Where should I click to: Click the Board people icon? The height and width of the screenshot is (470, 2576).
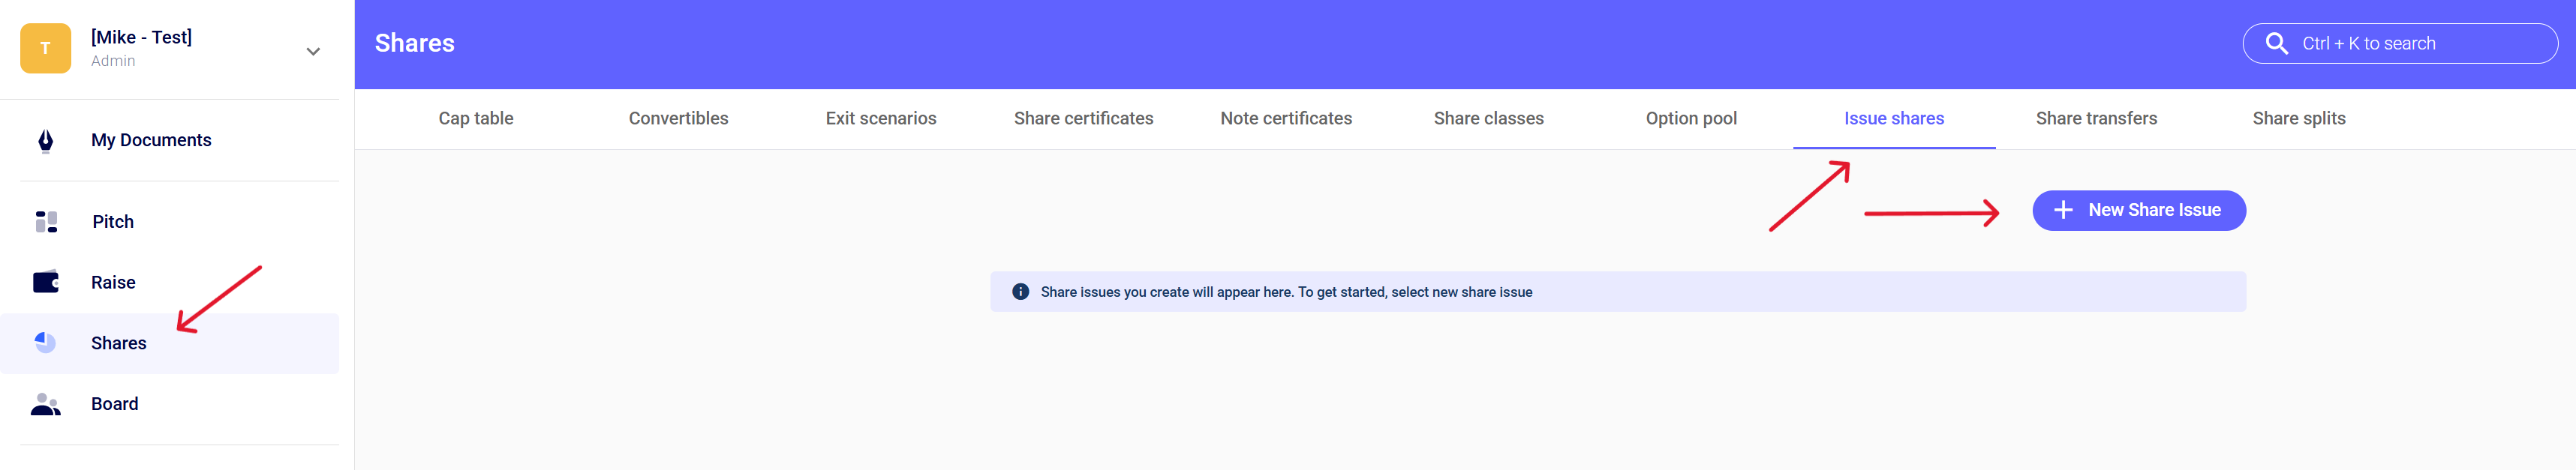46,404
